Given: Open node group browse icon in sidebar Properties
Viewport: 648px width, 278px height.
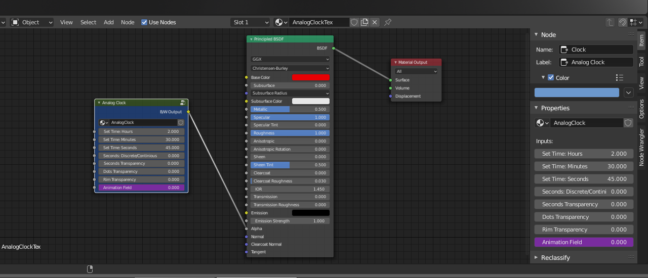Looking at the screenshot, I should (x=542, y=123).
